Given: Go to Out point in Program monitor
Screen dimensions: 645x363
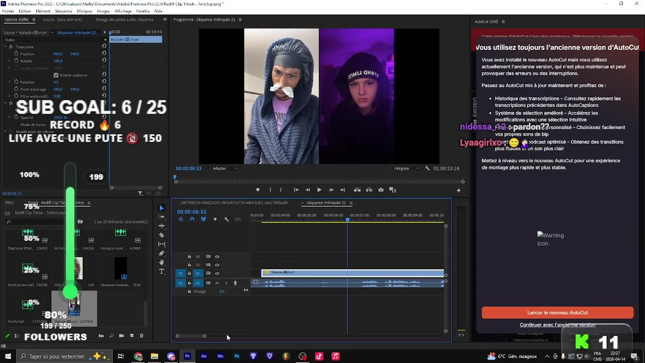Looking at the screenshot, I should [x=343, y=190].
